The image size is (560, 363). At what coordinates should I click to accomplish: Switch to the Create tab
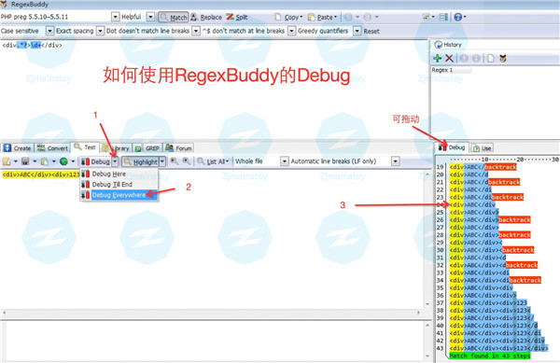click(x=17, y=148)
